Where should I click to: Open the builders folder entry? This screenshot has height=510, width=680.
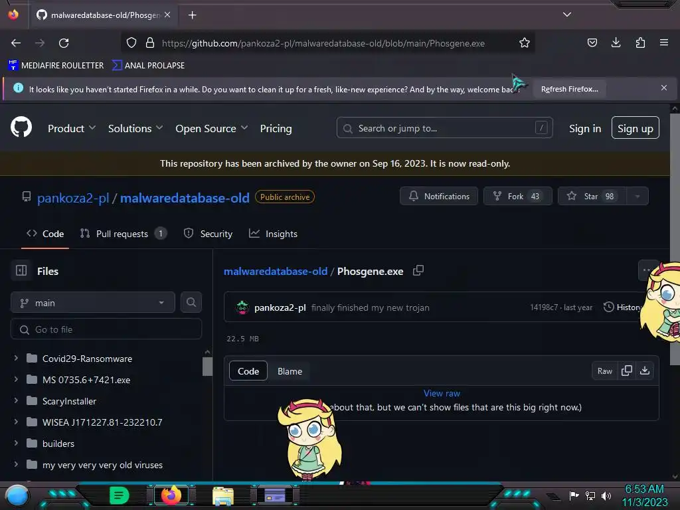[58, 444]
